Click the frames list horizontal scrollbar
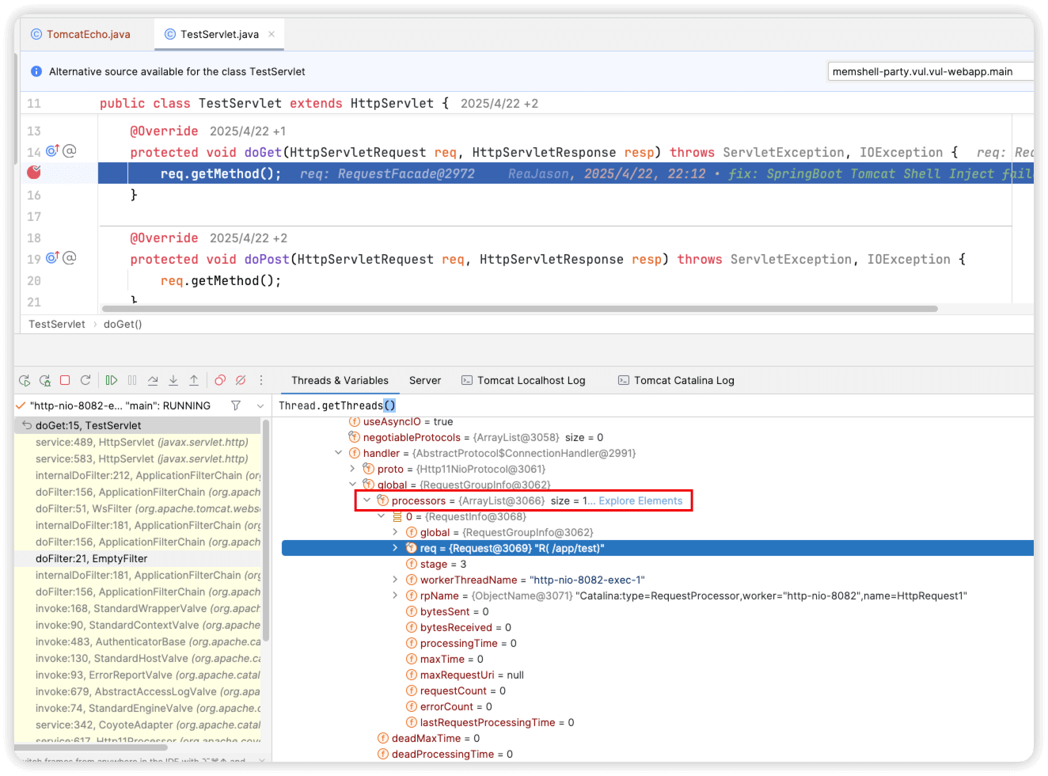Image resolution: width=1048 pixels, height=776 pixels. pos(90,747)
